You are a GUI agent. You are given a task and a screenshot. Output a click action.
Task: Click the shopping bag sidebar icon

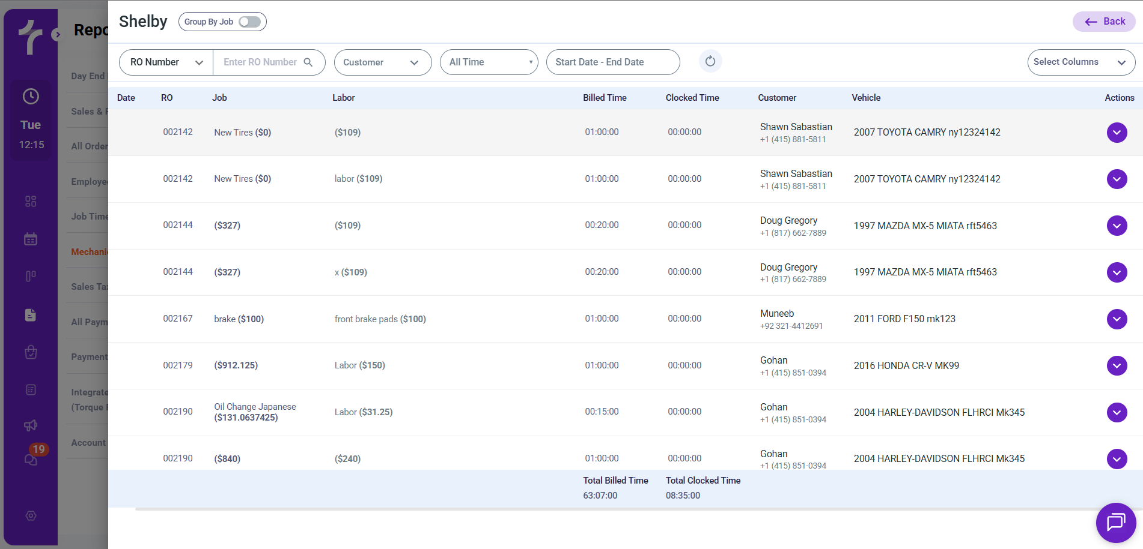point(31,352)
